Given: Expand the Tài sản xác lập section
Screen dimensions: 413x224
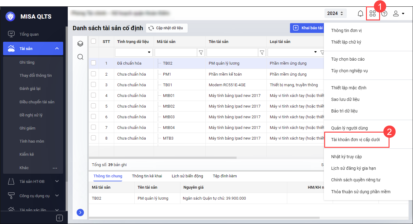Looking at the screenshot, I should click(x=57, y=210).
